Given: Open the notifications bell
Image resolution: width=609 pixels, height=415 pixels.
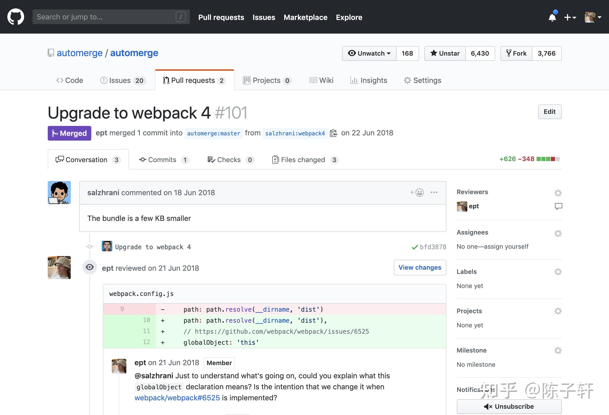Looking at the screenshot, I should click(552, 17).
